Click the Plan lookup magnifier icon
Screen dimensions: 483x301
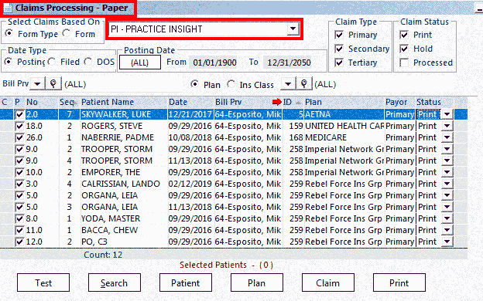point(304,84)
